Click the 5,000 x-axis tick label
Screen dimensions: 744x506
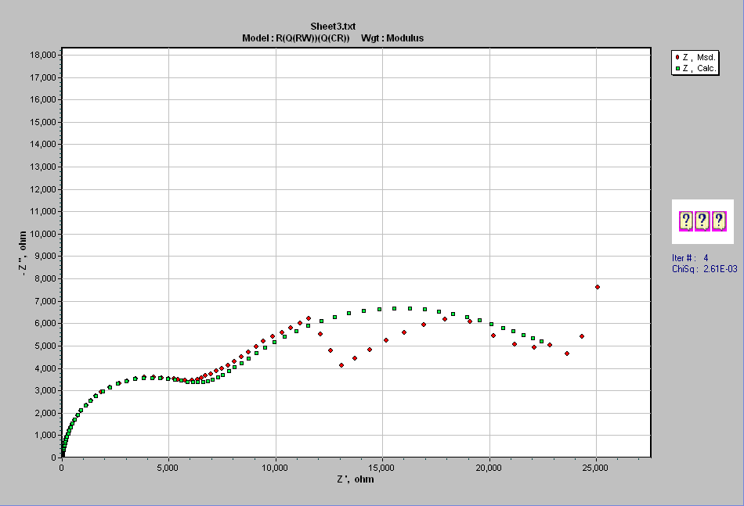(167, 468)
